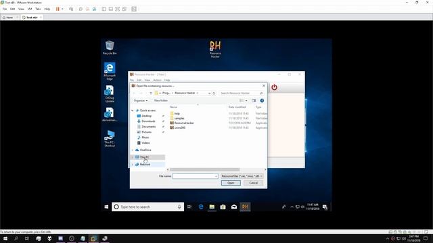The image size is (433, 243).
Task: Open the VMware VM menu
Action: (30, 9)
